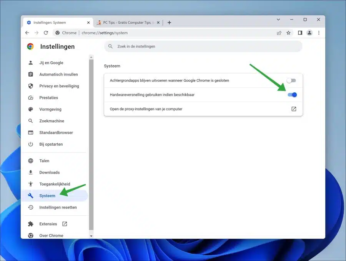This screenshot has width=346, height=261.
Task: Close the PC Tips tab
Action: (158, 23)
